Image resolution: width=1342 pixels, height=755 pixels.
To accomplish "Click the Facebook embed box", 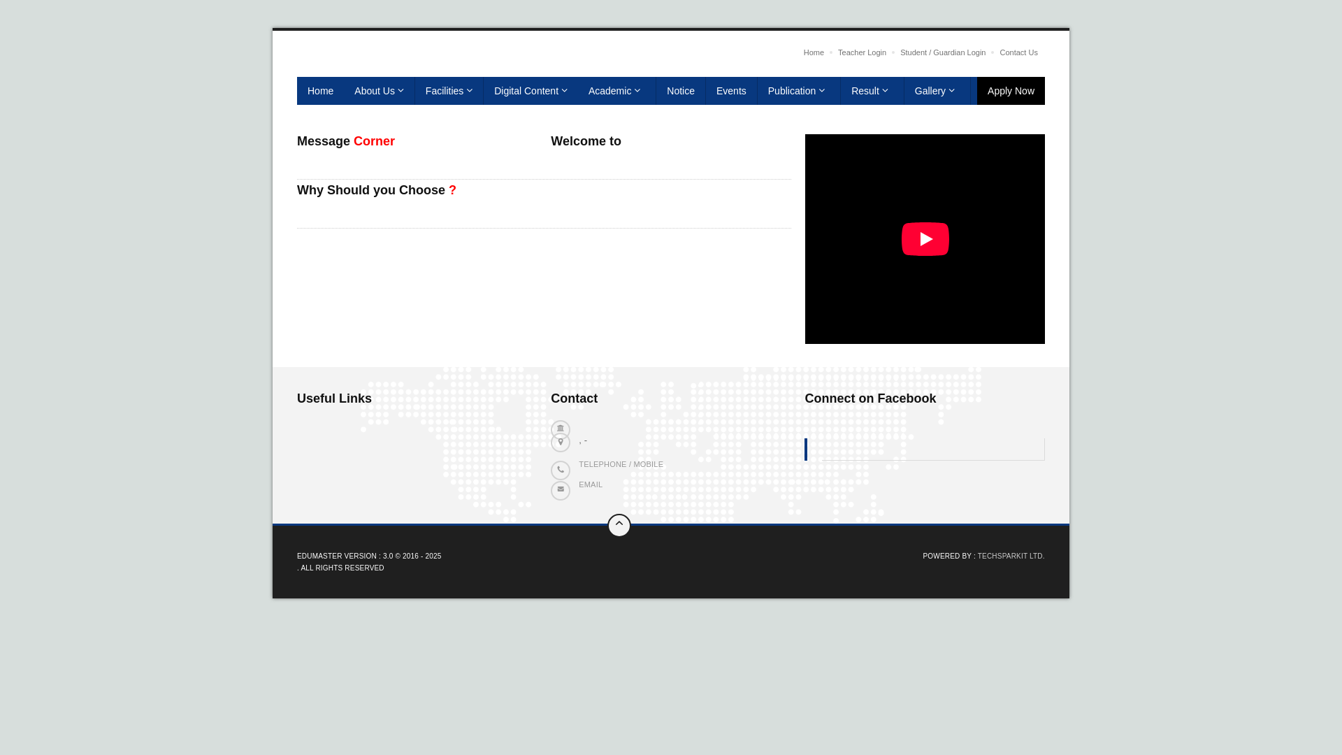I will point(925,450).
